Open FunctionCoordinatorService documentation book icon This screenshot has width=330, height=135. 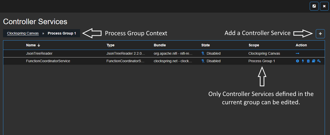coord(314,61)
